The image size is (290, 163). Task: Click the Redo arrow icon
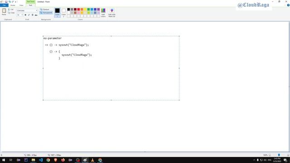click(x=13, y=2)
